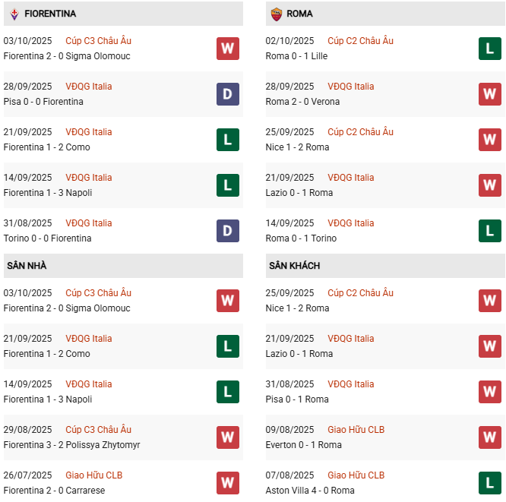Click D badge for Pisa 0-0 Fiorentina

pyautogui.click(x=227, y=94)
